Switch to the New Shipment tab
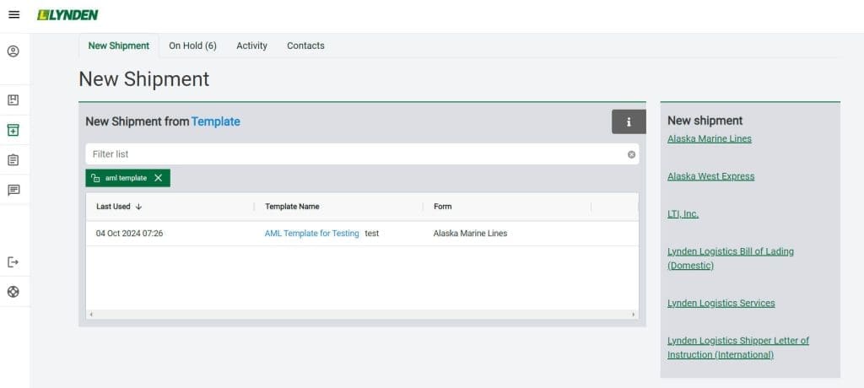 pyautogui.click(x=118, y=46)
